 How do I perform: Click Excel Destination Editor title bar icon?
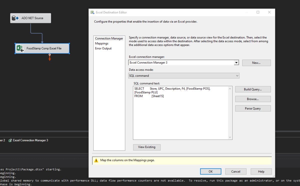coord(92,12)
